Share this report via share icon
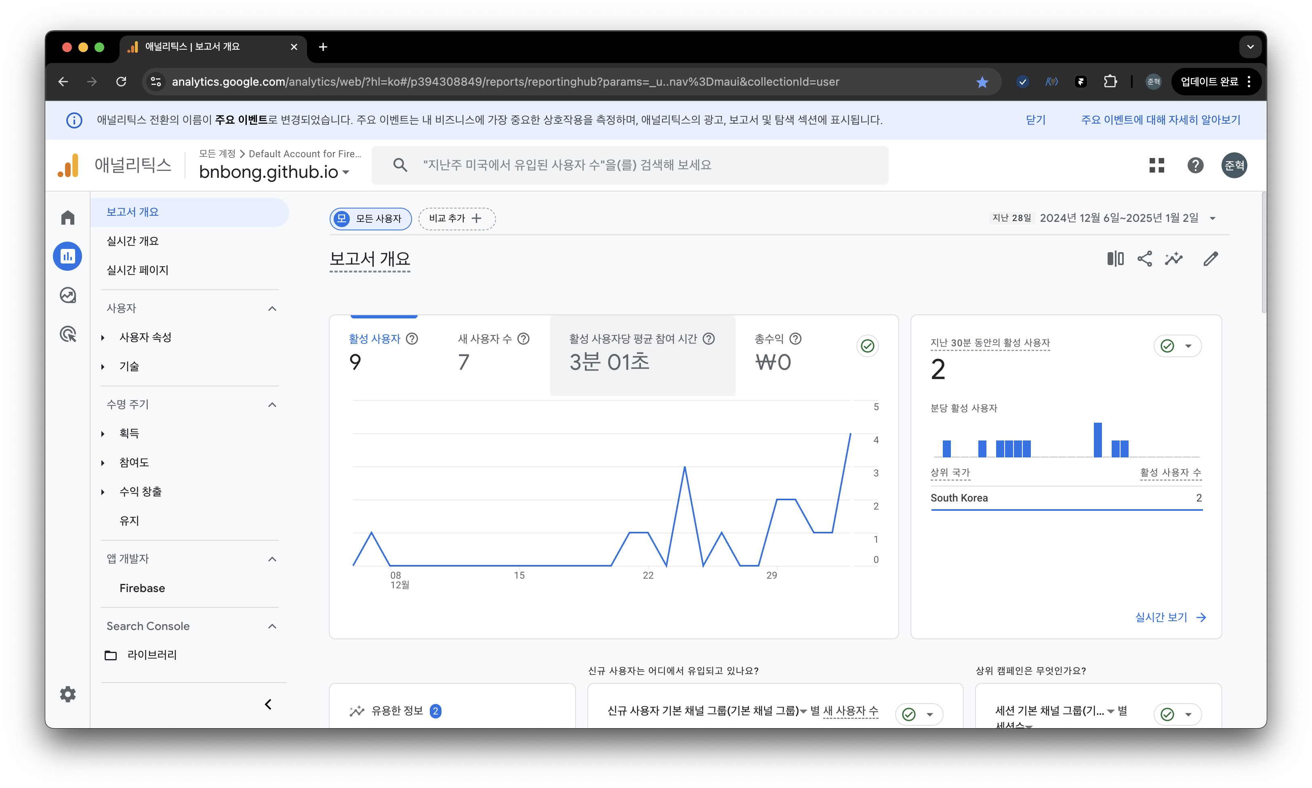The height and width of the screenshot is (788, 1312). 1144,259
